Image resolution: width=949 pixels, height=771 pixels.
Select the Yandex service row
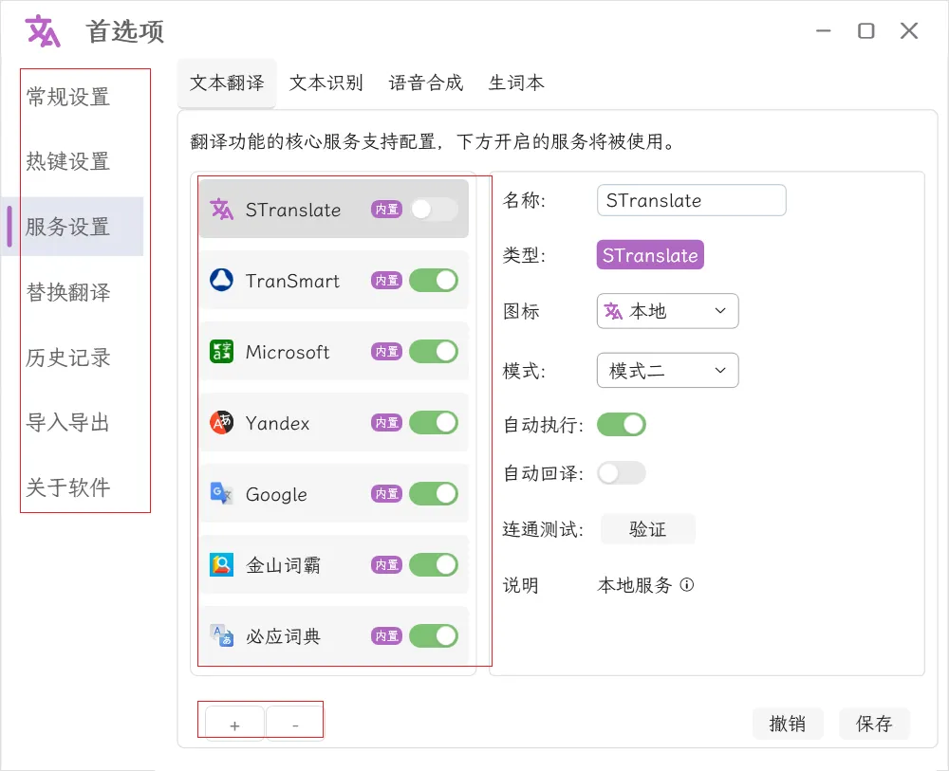pos(333,422)
